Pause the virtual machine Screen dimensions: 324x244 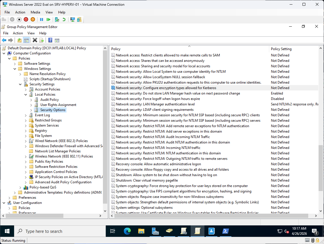tap(42, 19)
